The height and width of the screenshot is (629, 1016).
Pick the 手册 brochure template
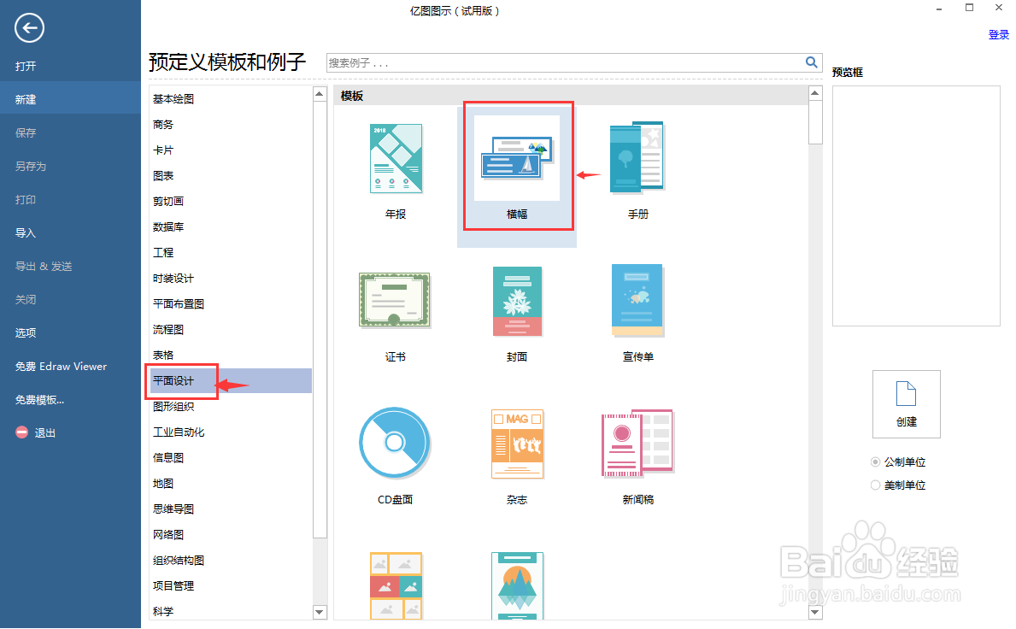pos(637,157)
